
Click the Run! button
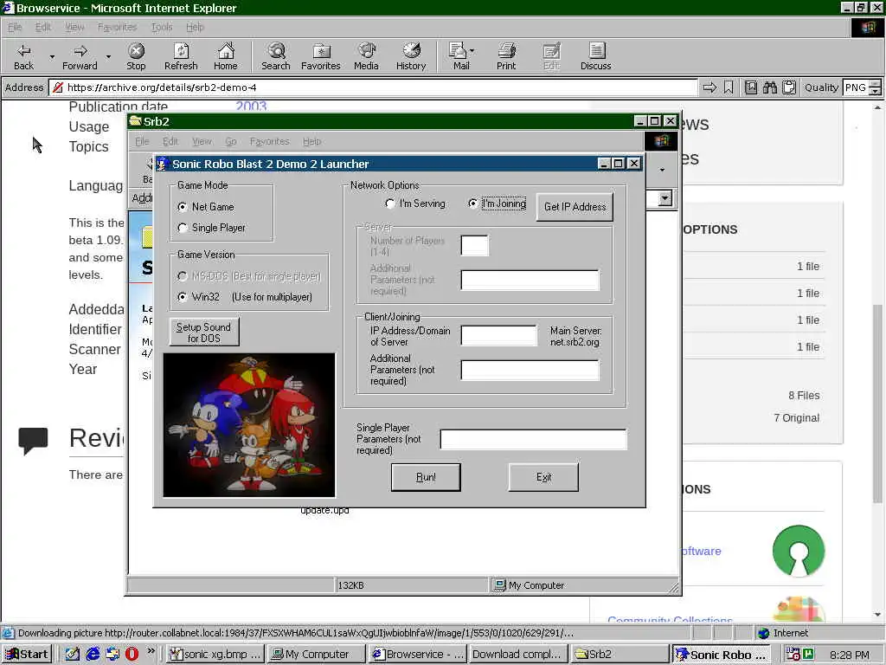[x=426, y=477]
